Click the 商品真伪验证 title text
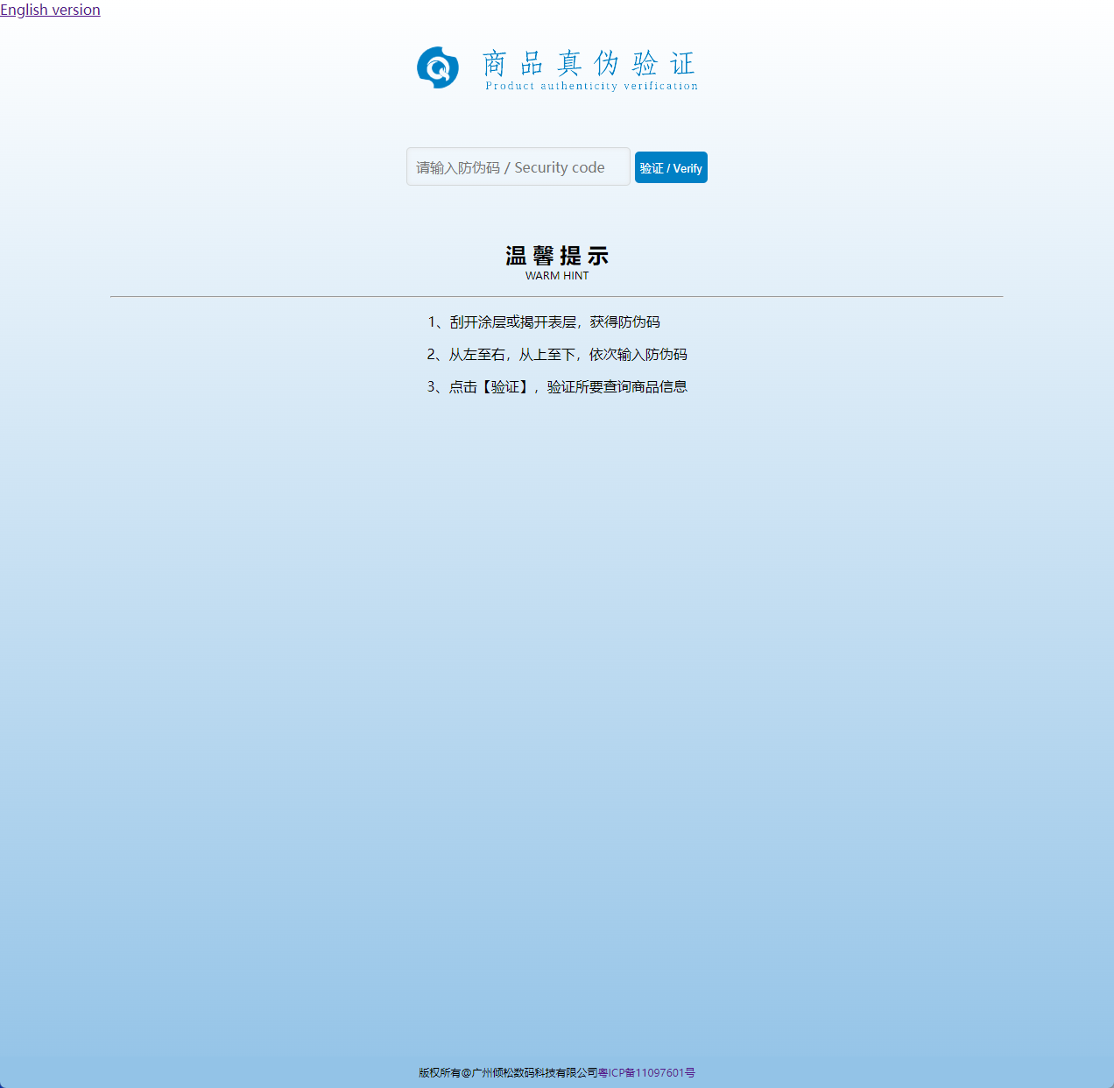This screenshot has width=1114, height=1088. tap(589, 63)
